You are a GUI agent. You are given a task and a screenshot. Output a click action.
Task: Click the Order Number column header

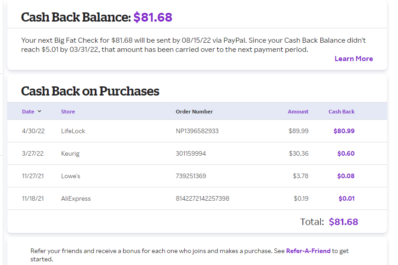tap(194, 112)
